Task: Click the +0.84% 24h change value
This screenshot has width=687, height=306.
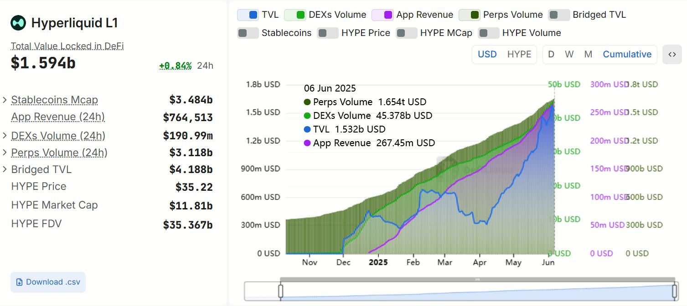Action: (x=176, y=66)
